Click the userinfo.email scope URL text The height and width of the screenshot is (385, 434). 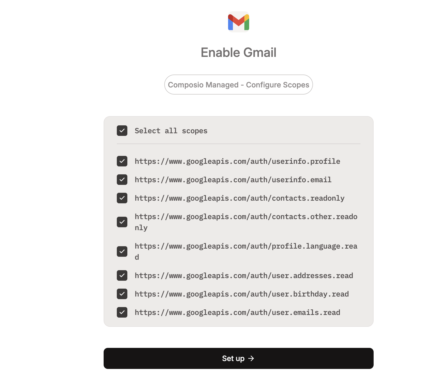click(233, 180)
